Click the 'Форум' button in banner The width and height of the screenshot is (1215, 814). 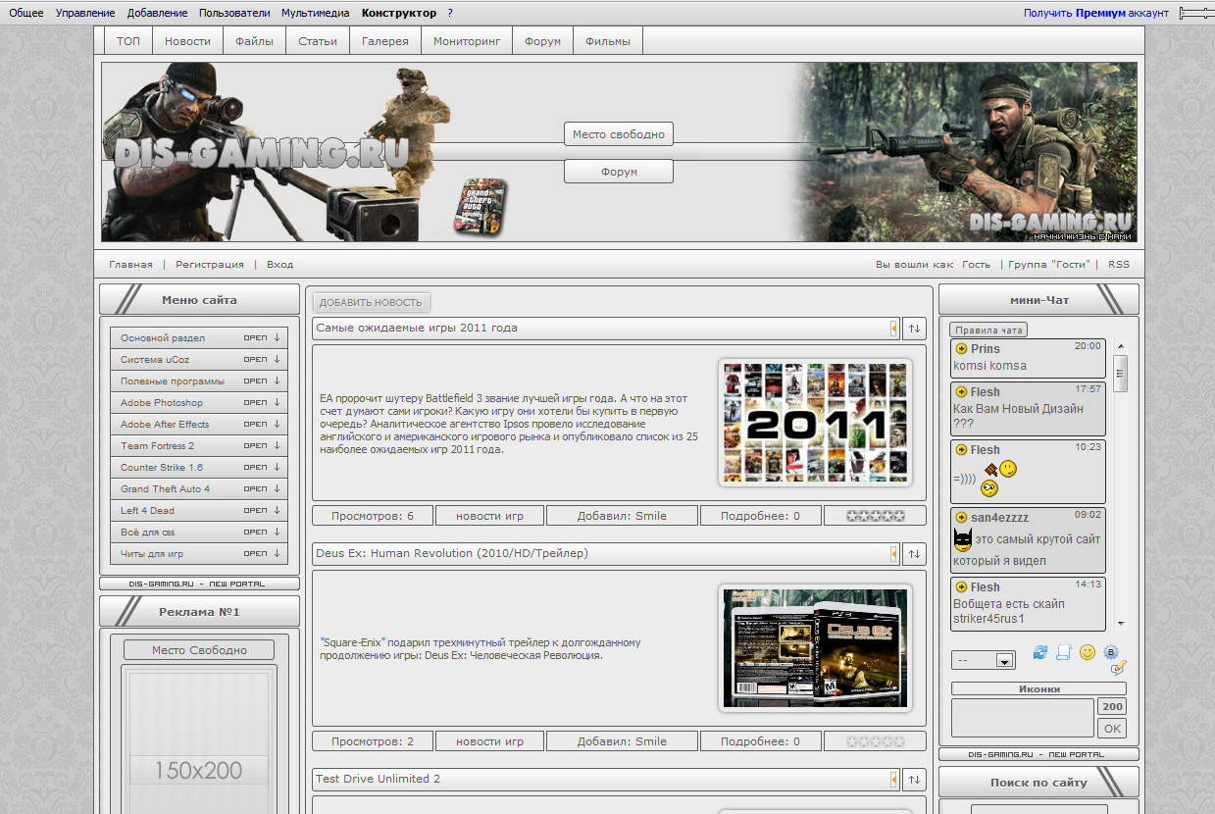coord(619,172)
